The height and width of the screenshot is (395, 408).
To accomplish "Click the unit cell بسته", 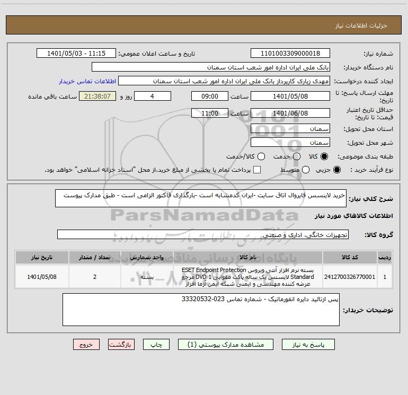I will [x=147, y=277].
